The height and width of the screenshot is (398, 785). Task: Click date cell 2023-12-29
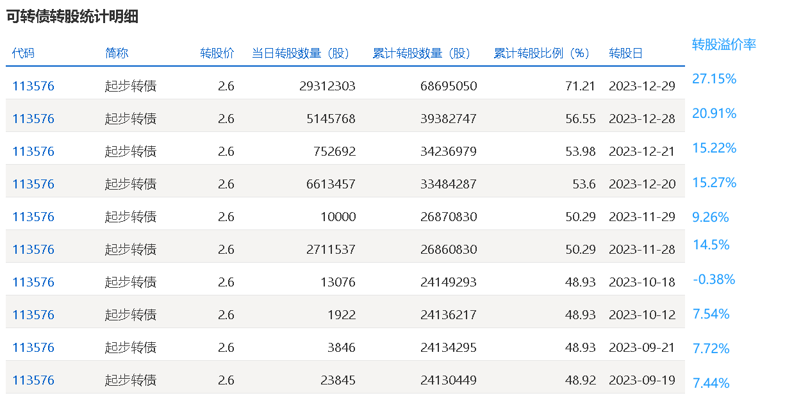pyautogui.click(x=642, y=86)
